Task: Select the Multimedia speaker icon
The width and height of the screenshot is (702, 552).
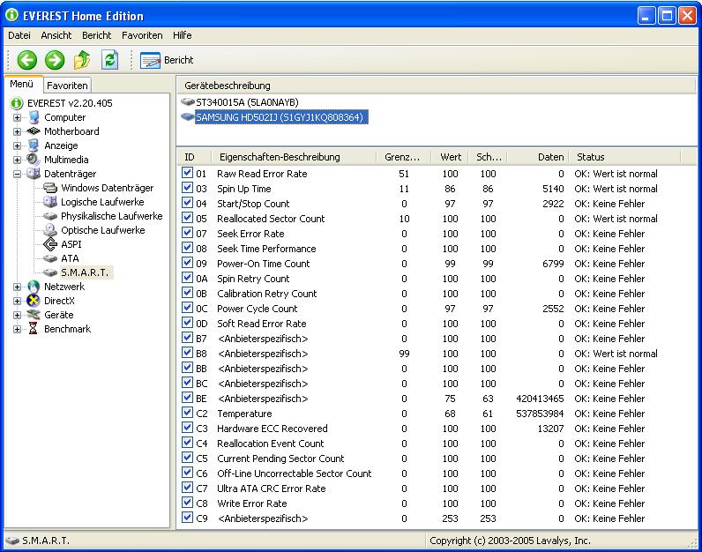Action: pyautogui.click(x=34, y=160)
